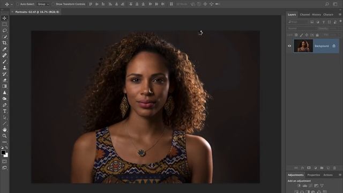Image resolution: width=343 pixels, height=193 pixels.
Task: Hide the Background layer with eye icon
Action: point(289,46)
